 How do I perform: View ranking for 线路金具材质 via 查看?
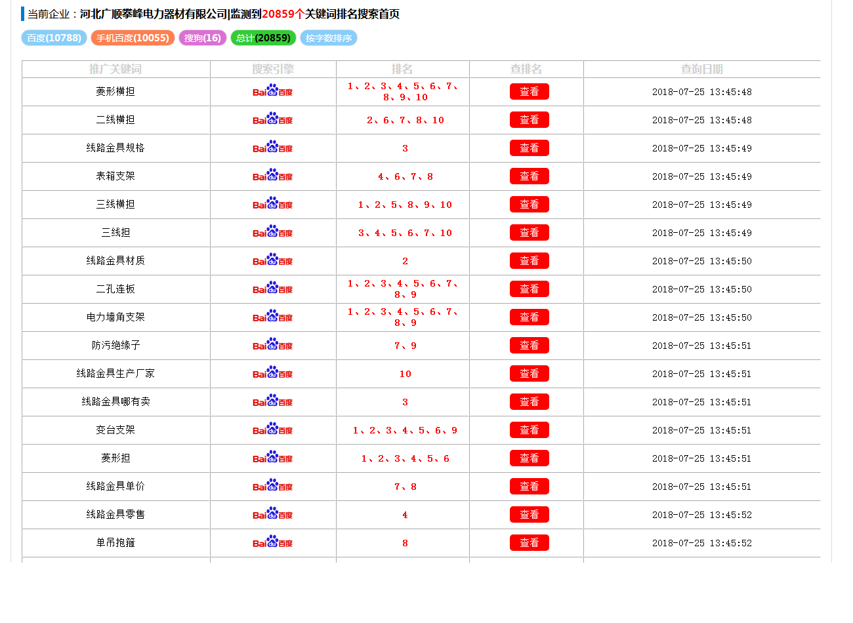[x=529, y=261]
